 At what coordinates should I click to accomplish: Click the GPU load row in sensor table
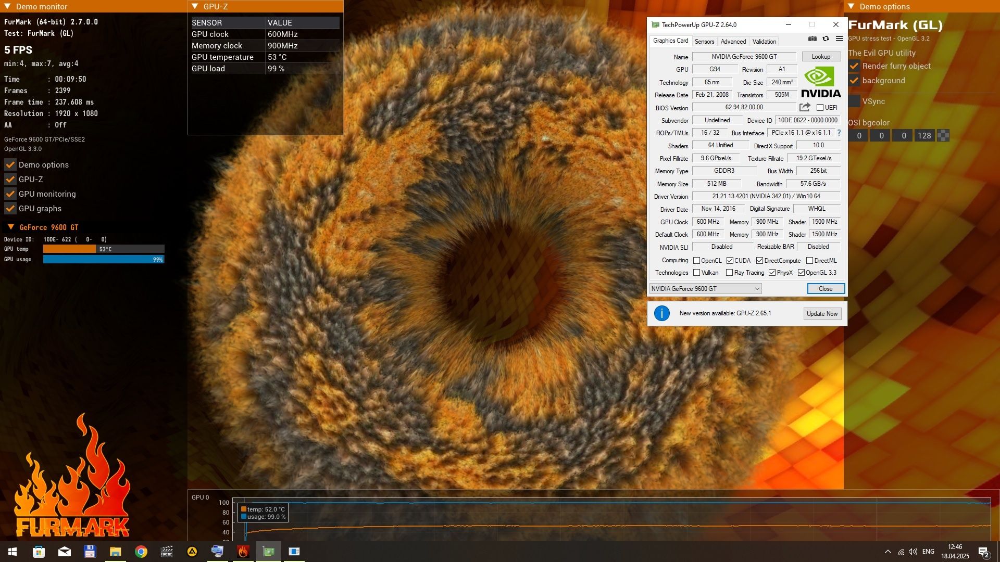click(x=265, y=69)
